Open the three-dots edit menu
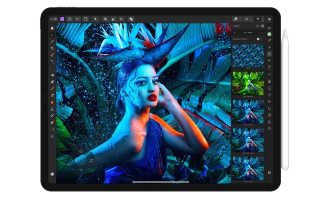The image size is (330, 206). pos(78,19)
